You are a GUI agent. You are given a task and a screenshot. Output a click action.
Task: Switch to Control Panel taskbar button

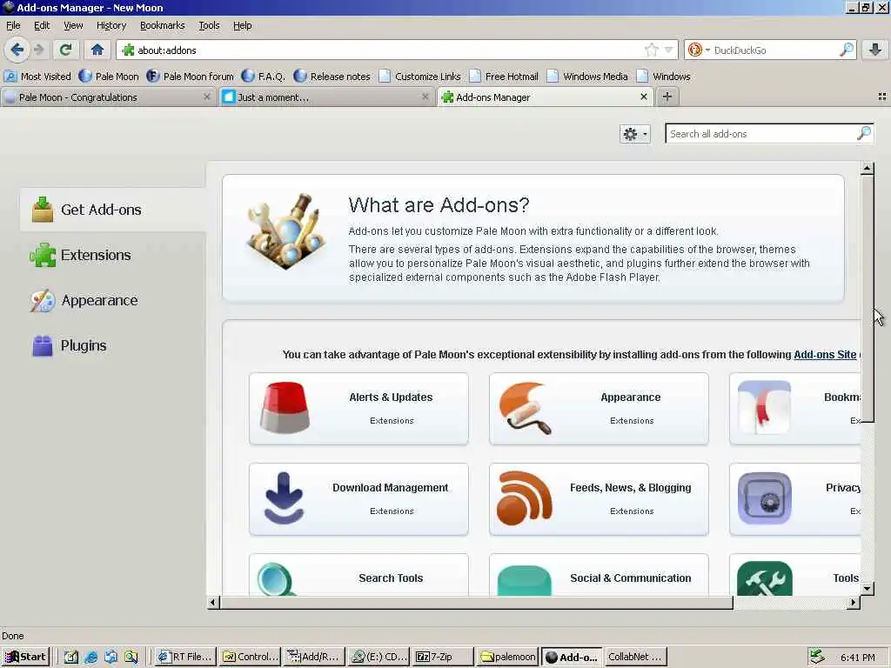[251, 658]
